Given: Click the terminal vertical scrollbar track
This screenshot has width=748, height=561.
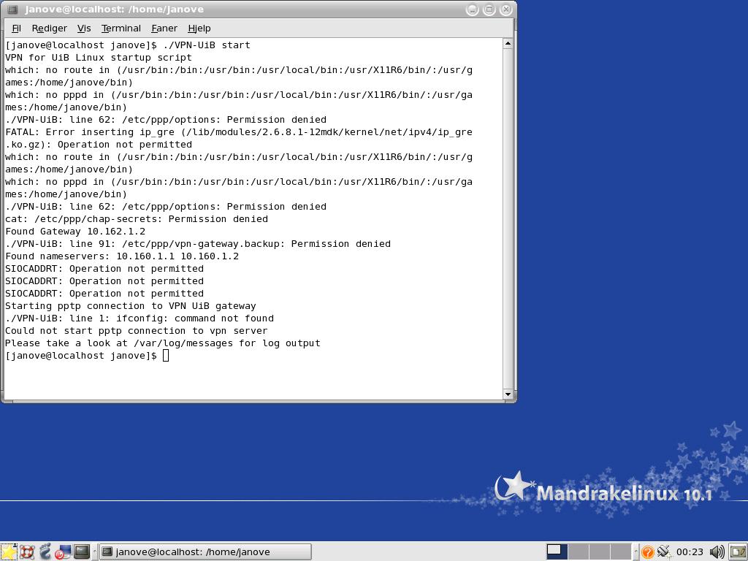Looking at the screenshot, I should pyautogui.click(x=508, y=219).
